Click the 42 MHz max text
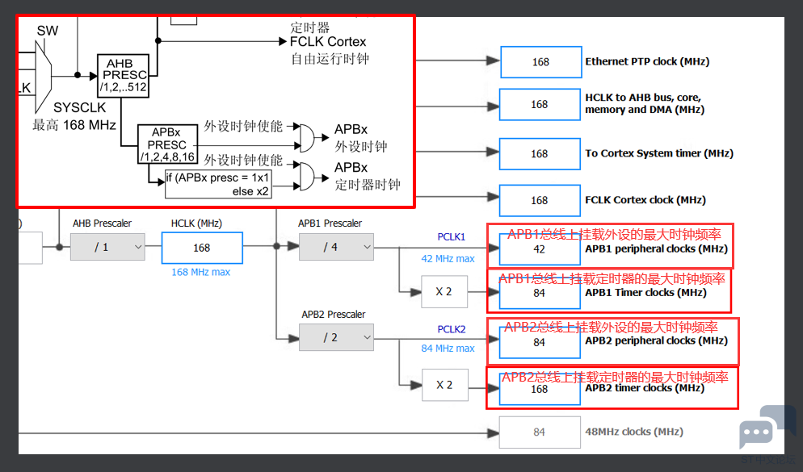803x472 pixels. 448,259
